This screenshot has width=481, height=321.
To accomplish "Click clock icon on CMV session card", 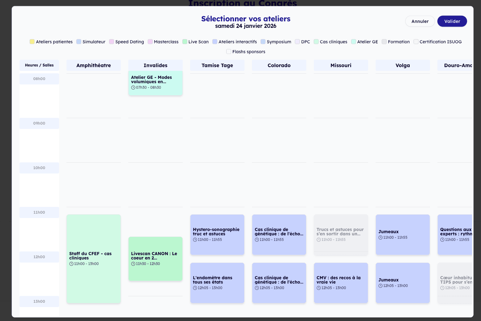I will [x=319, y=288].
